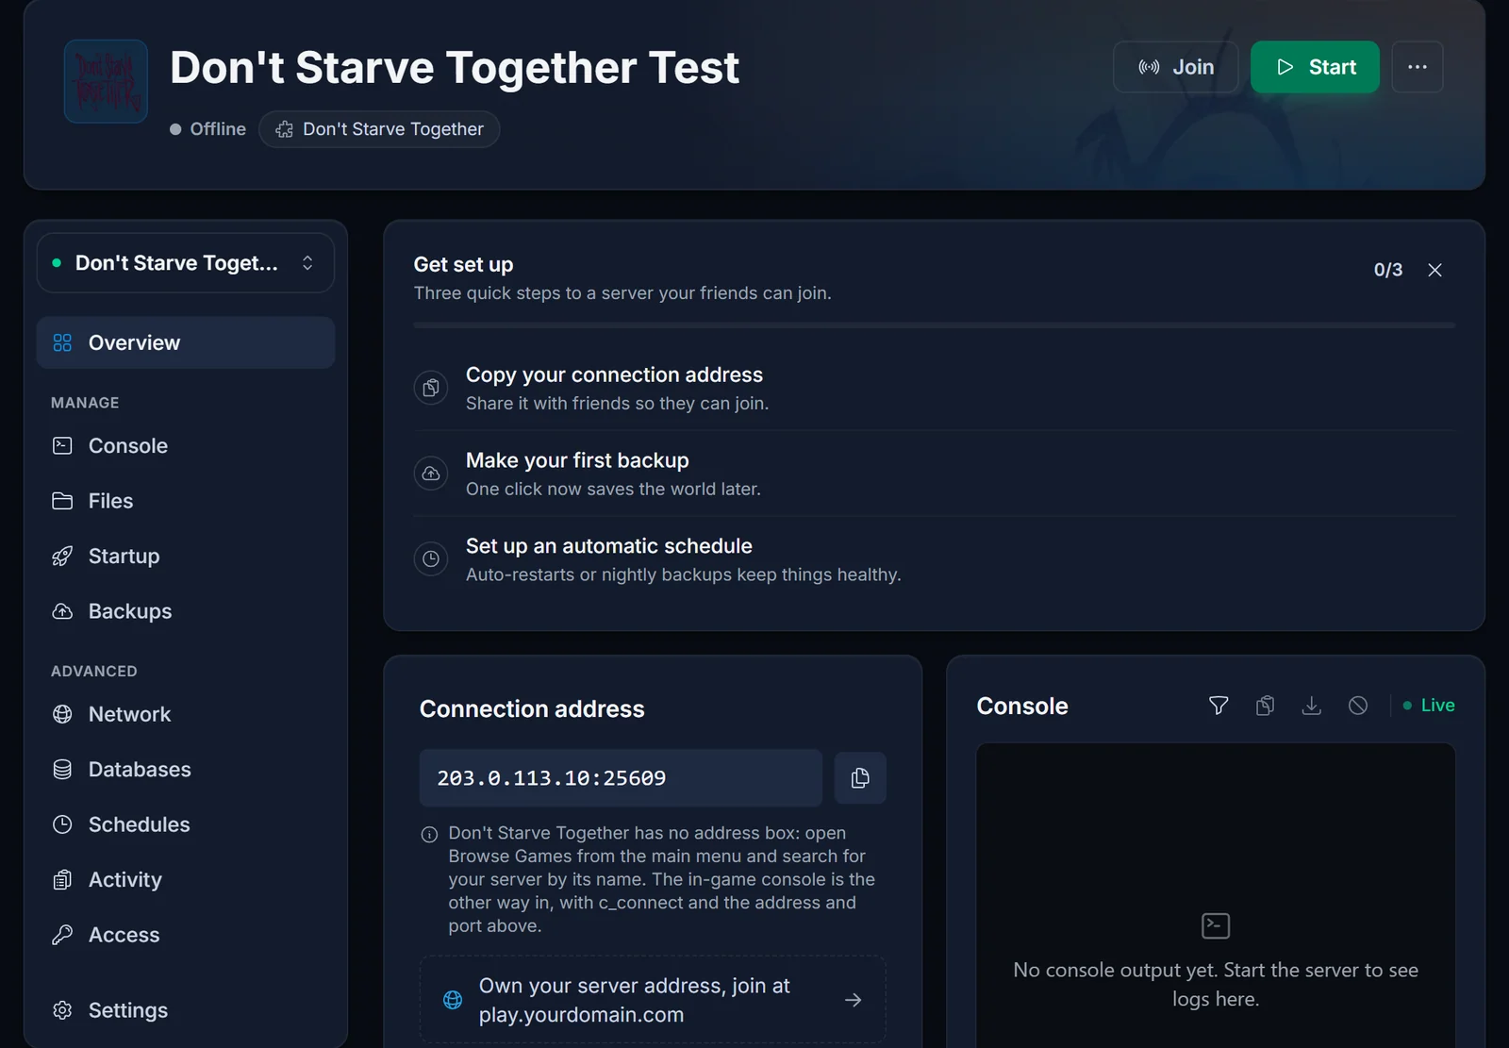Click the terminal icon in empty console
This screenshot has height=1048, width=1509.
tap(1216, 925)
